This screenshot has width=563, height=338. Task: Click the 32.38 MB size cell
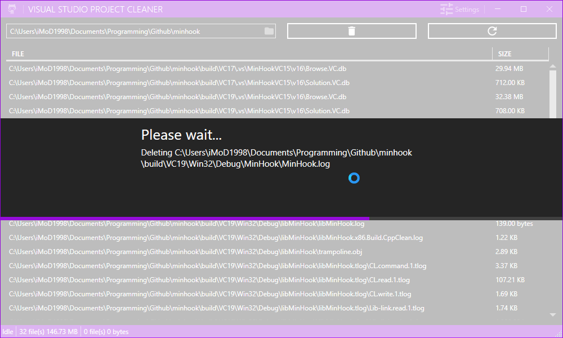[509, 97]
